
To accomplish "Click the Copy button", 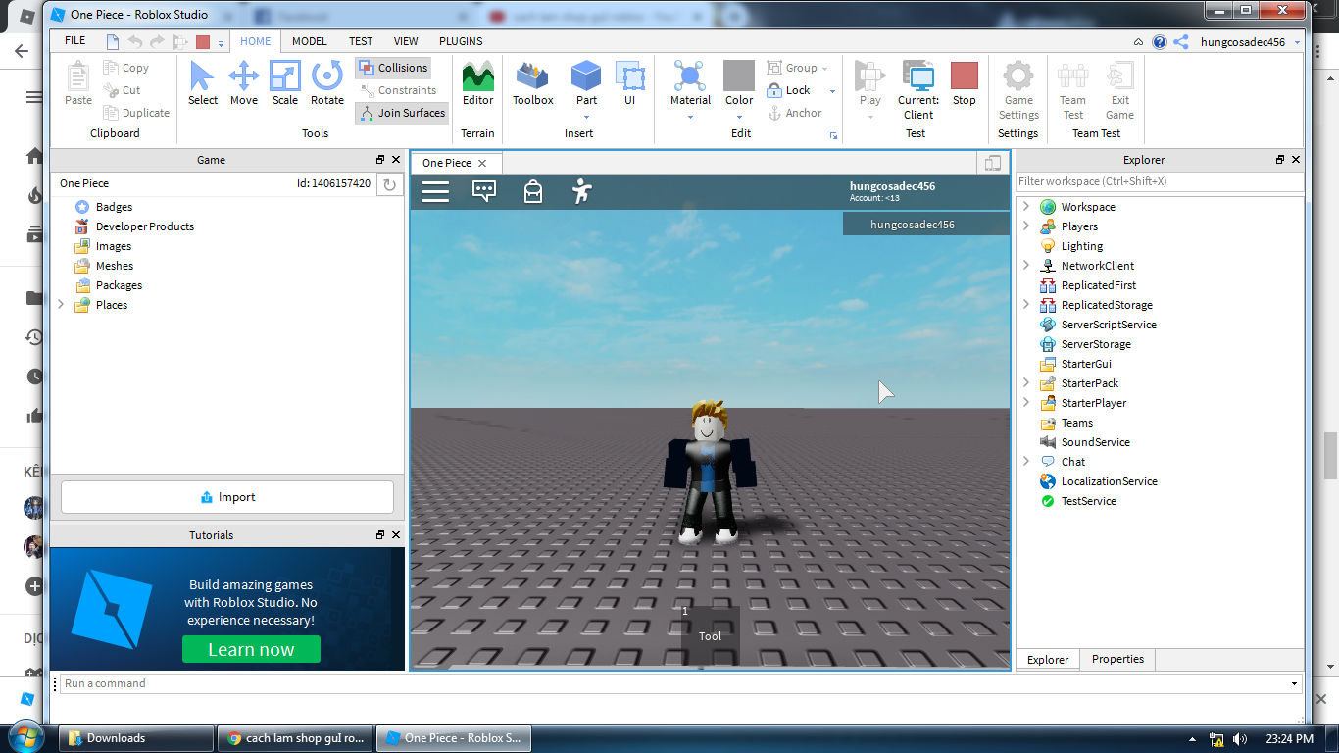I will (126, 68).
